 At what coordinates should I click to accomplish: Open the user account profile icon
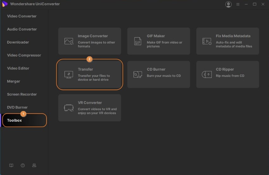point(228,4)
